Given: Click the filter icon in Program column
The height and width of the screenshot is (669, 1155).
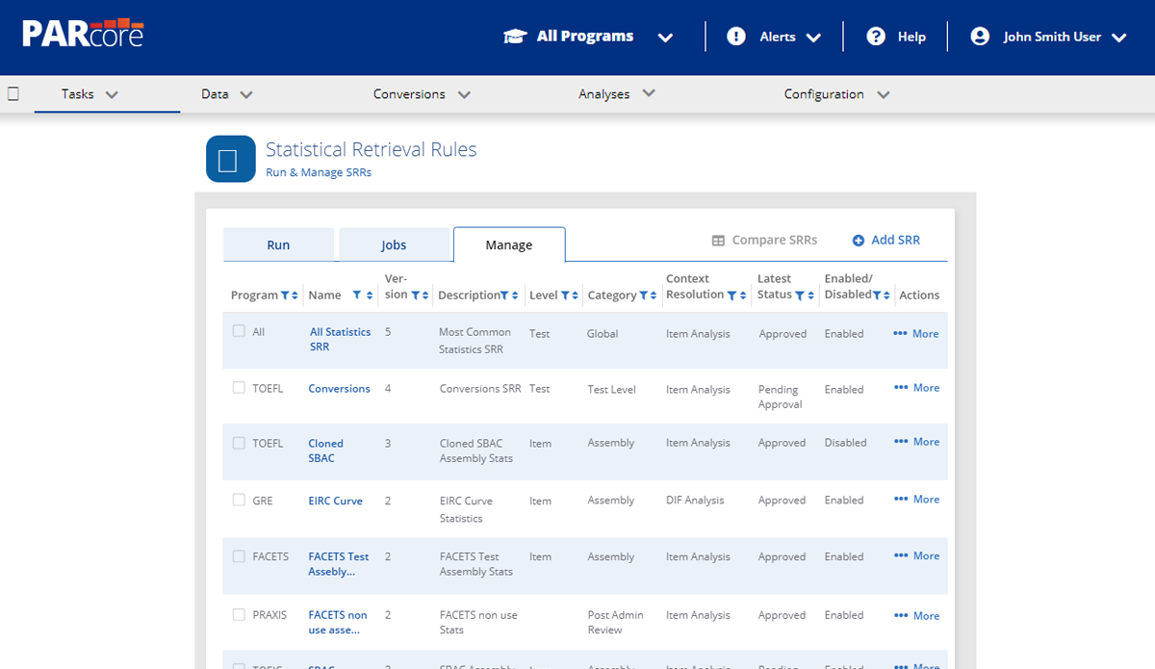Looking at the screenshot, I should 285,296.
